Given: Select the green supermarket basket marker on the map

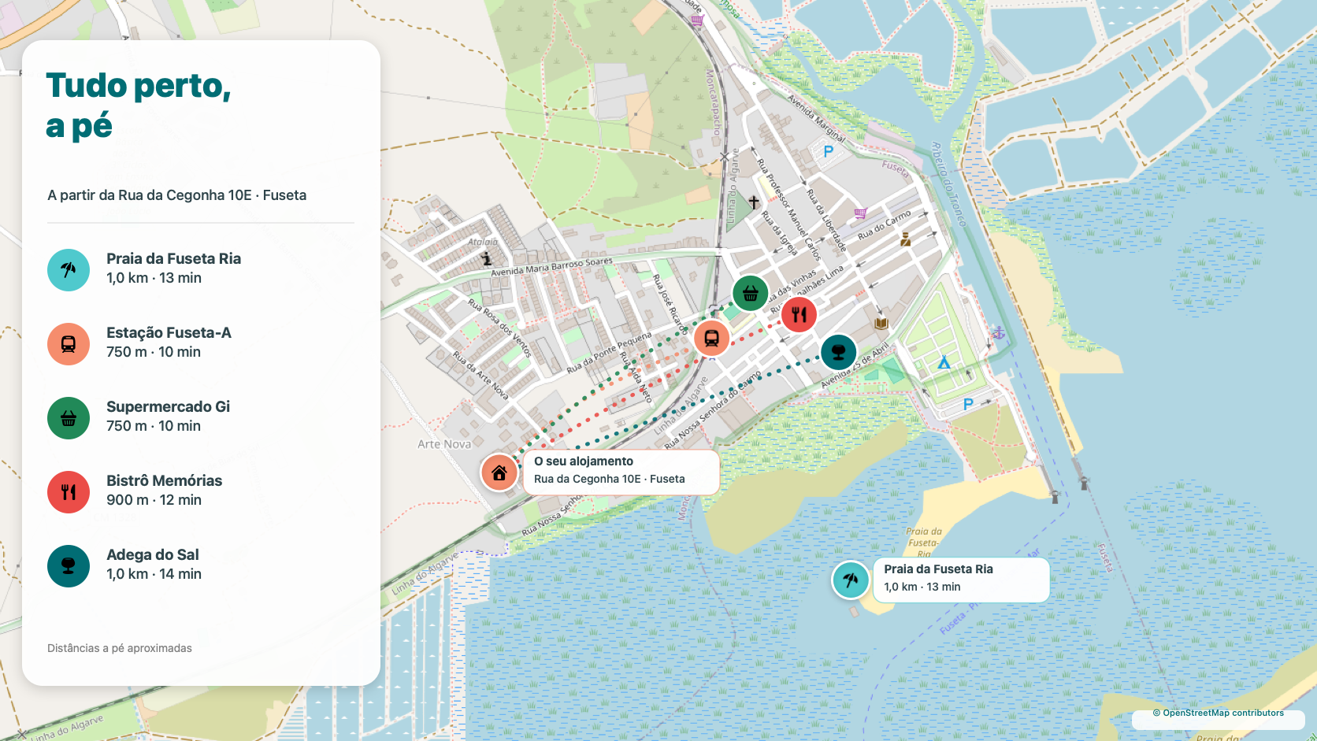Looking at the screenshot, I should 751,294.
